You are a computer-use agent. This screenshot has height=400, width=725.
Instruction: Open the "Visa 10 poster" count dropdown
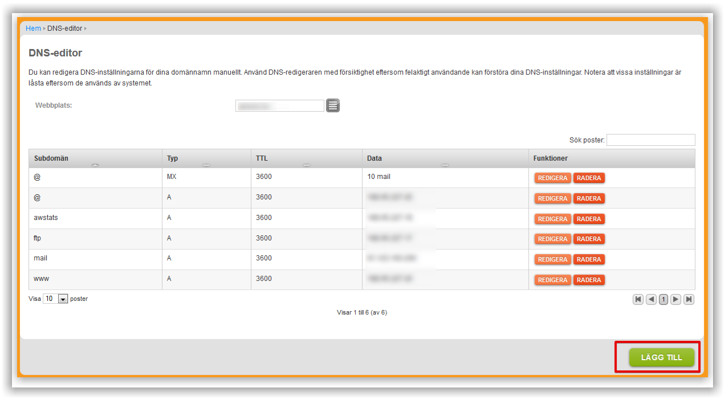55,298
